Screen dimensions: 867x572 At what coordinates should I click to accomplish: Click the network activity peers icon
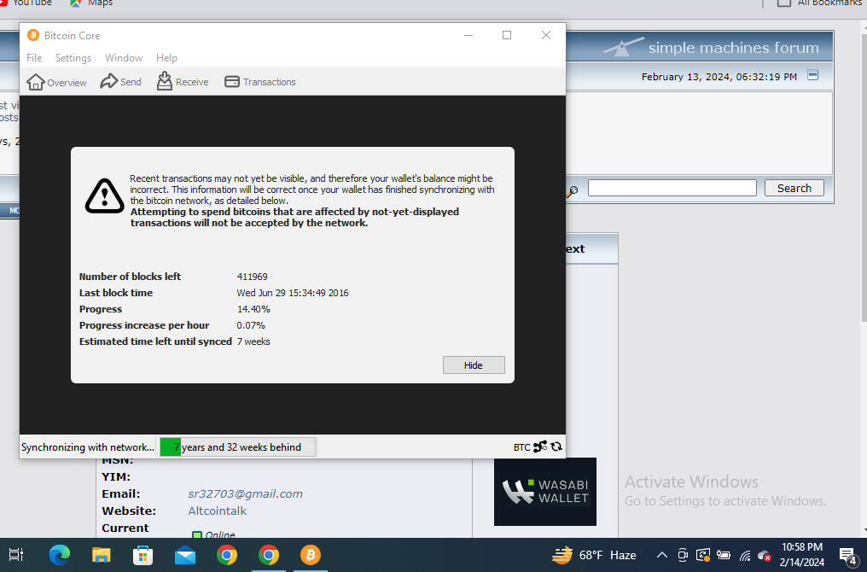click(540, 447)
